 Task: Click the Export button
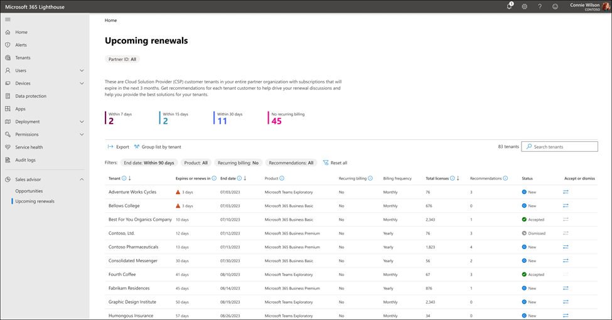118,147
